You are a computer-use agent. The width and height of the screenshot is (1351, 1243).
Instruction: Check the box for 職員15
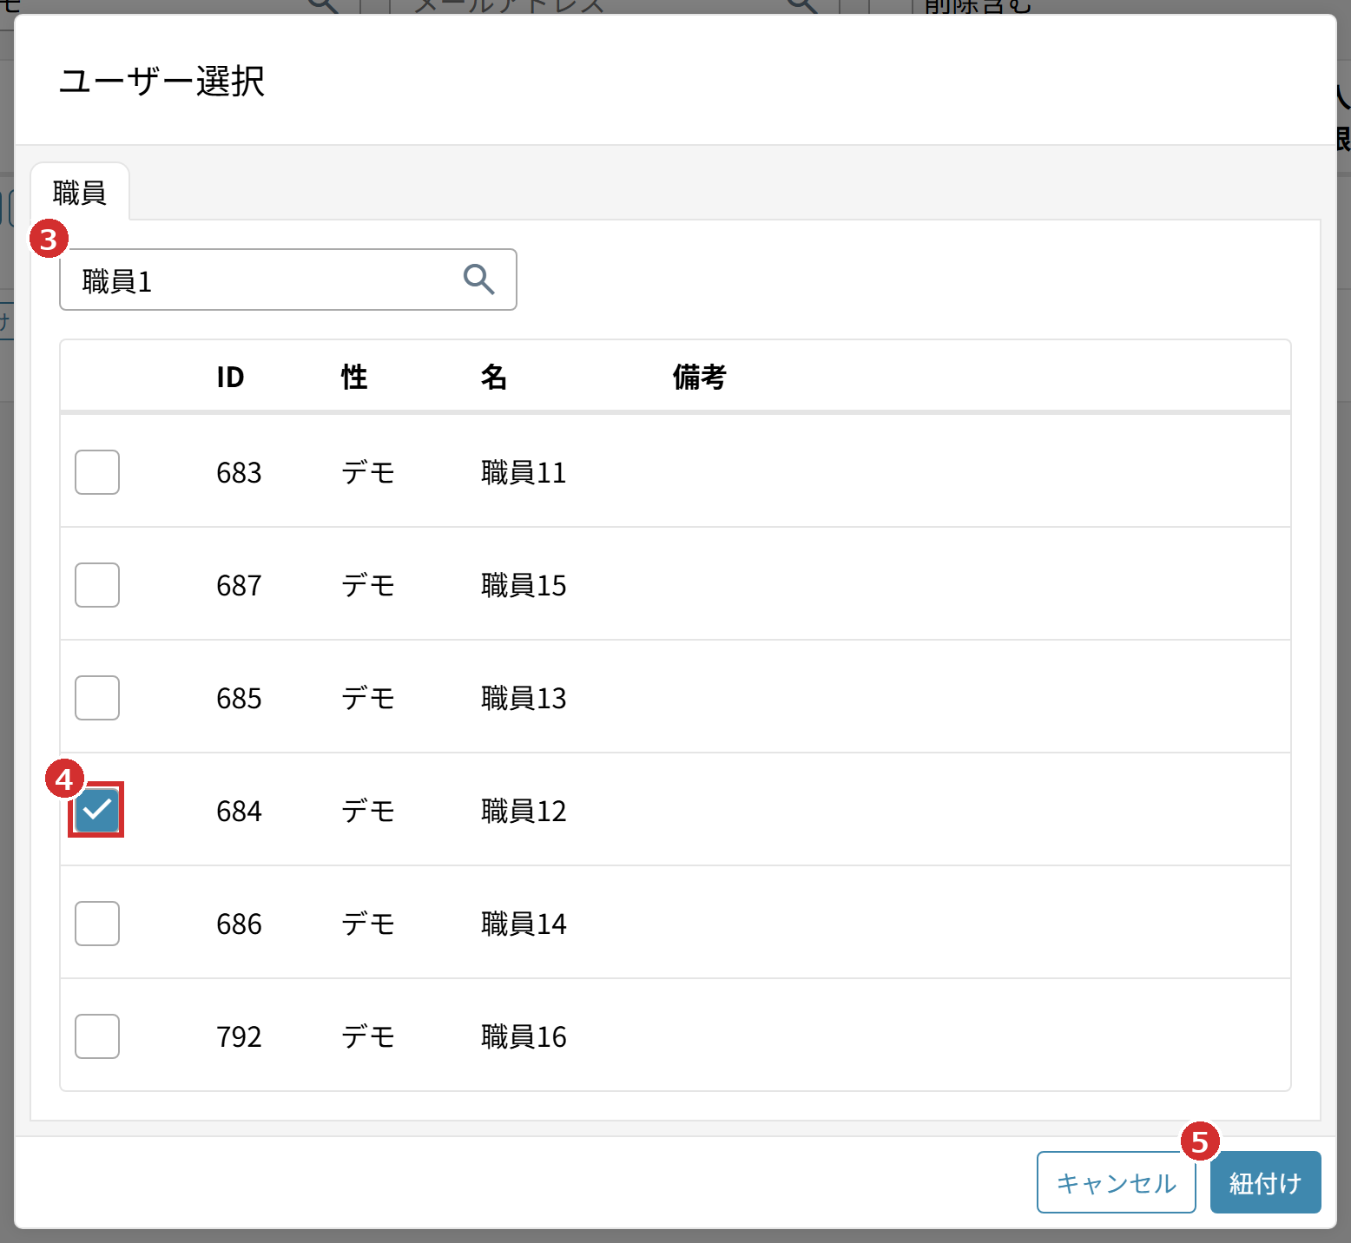click(x=97, y=585)
